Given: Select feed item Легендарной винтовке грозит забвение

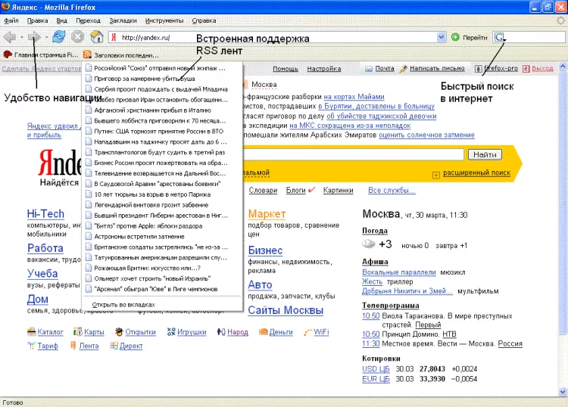Looking at the screenshot, I should [162, 205].
